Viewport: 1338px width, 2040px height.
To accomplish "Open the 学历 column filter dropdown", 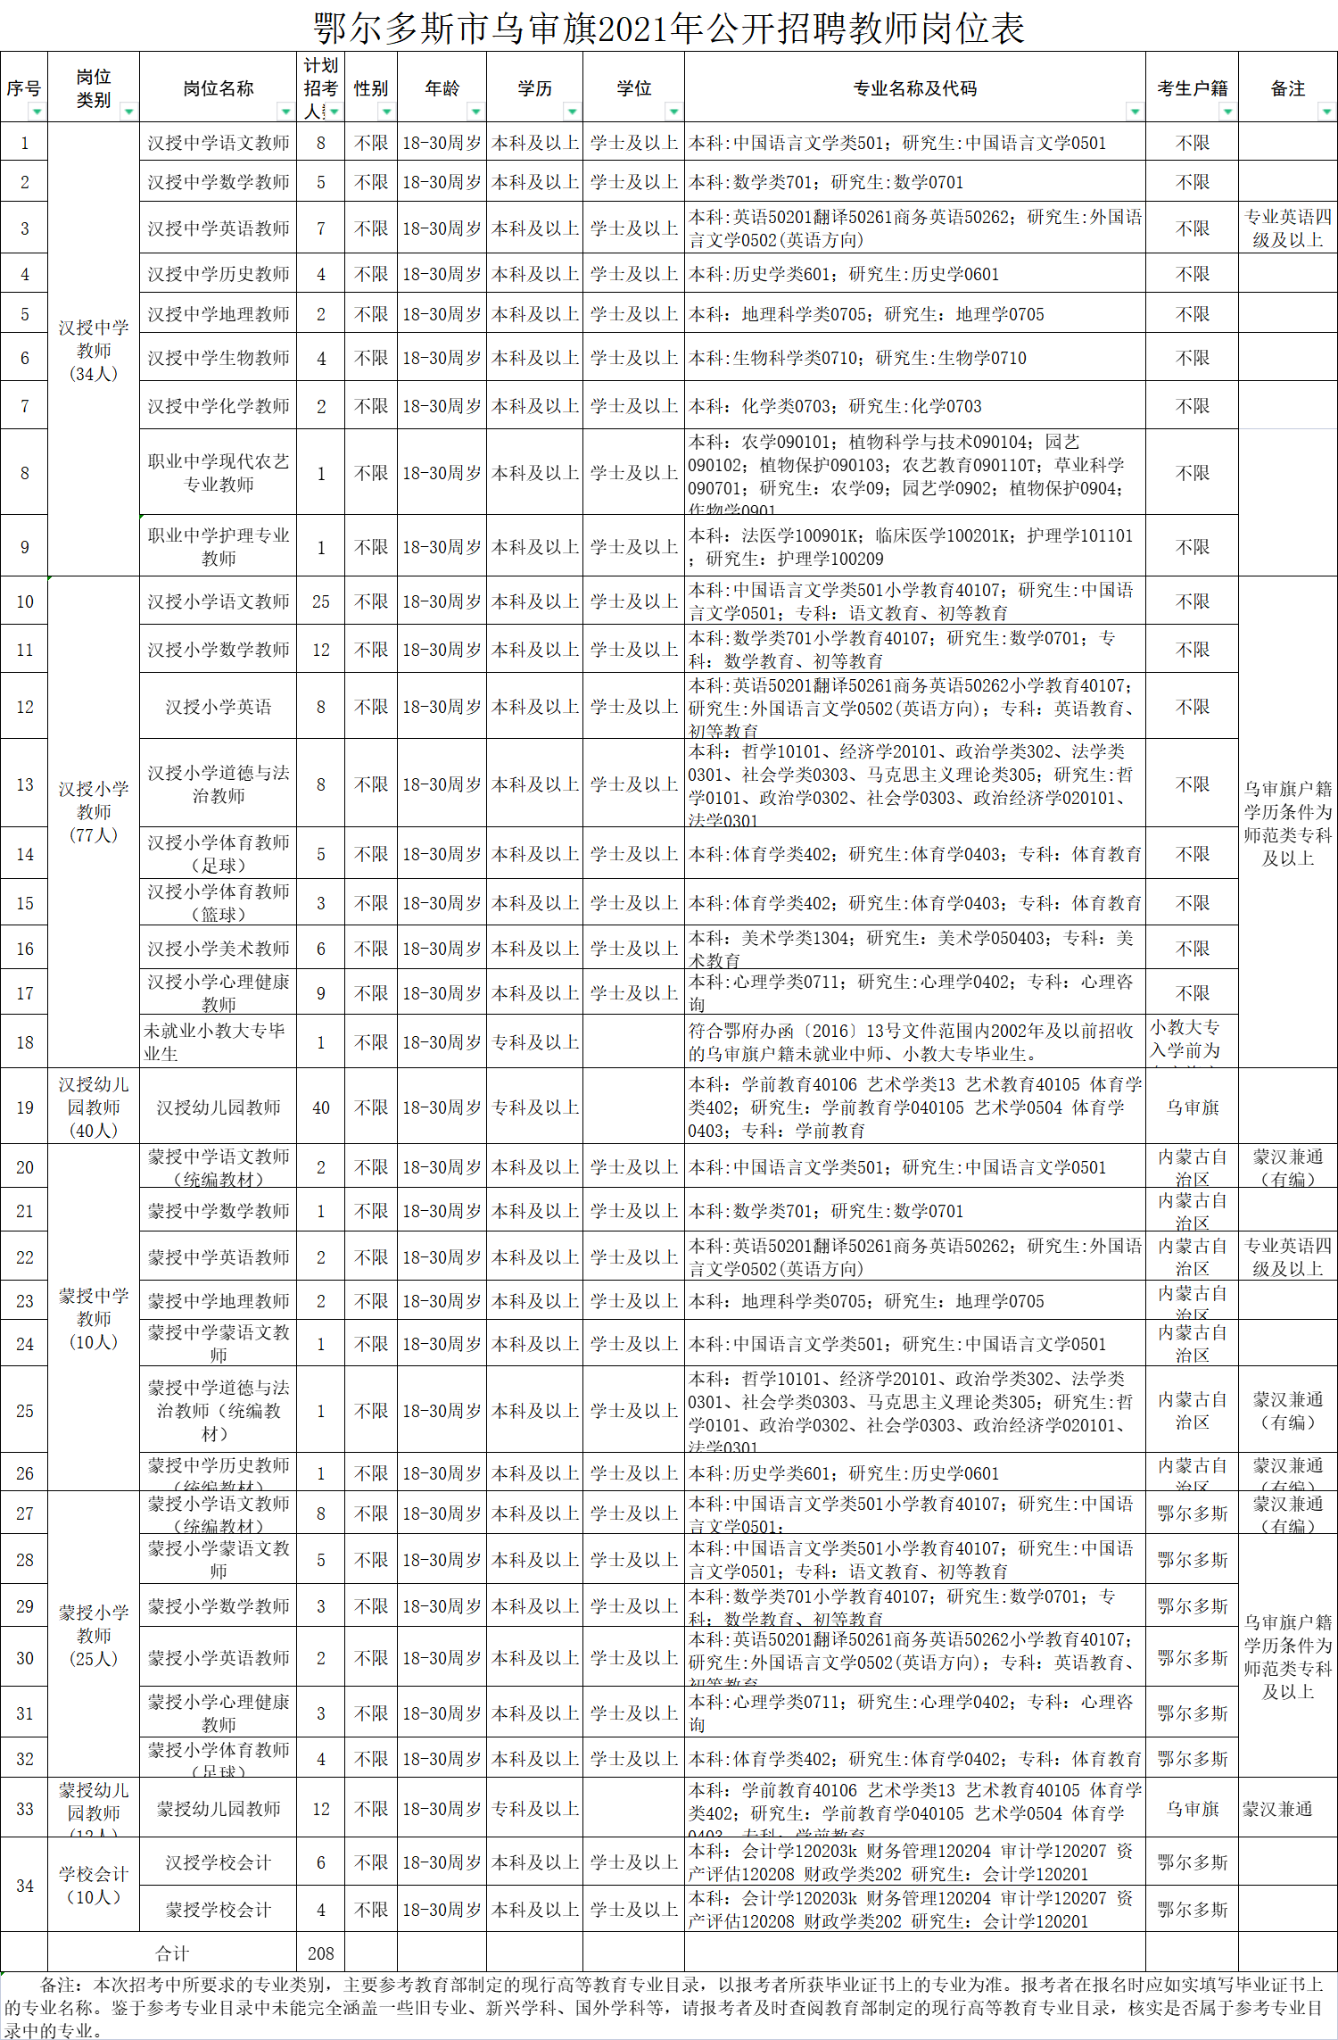I will (572, 112).
